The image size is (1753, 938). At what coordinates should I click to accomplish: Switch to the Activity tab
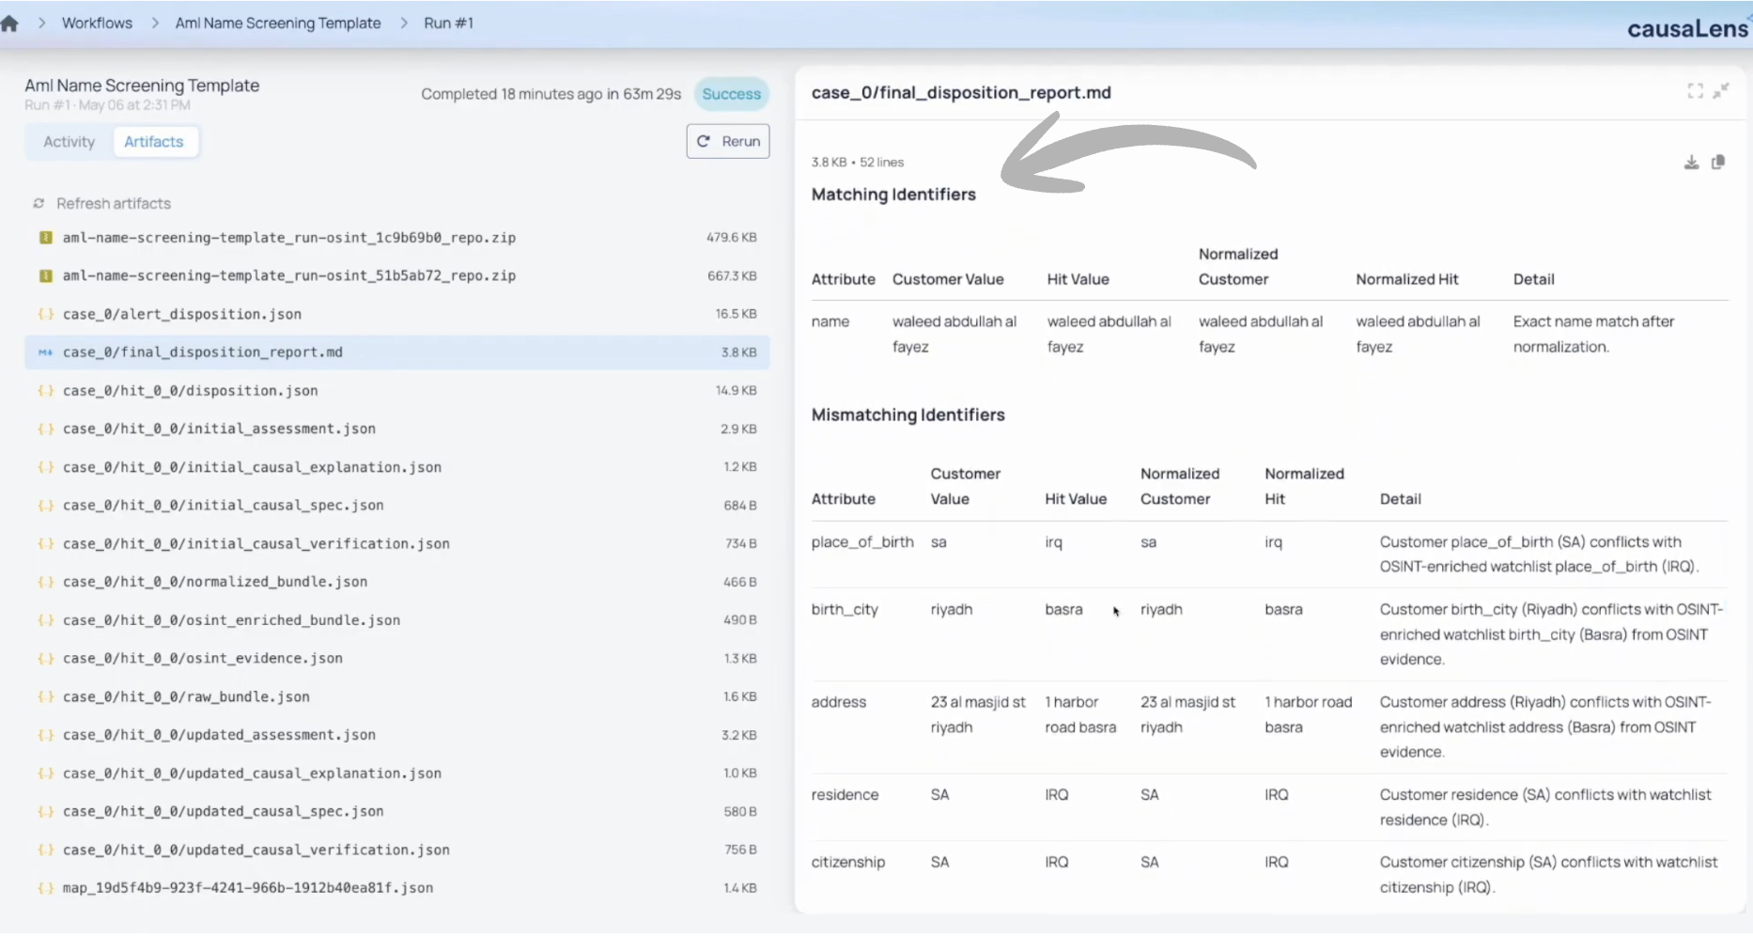click(x=70, y=142)
